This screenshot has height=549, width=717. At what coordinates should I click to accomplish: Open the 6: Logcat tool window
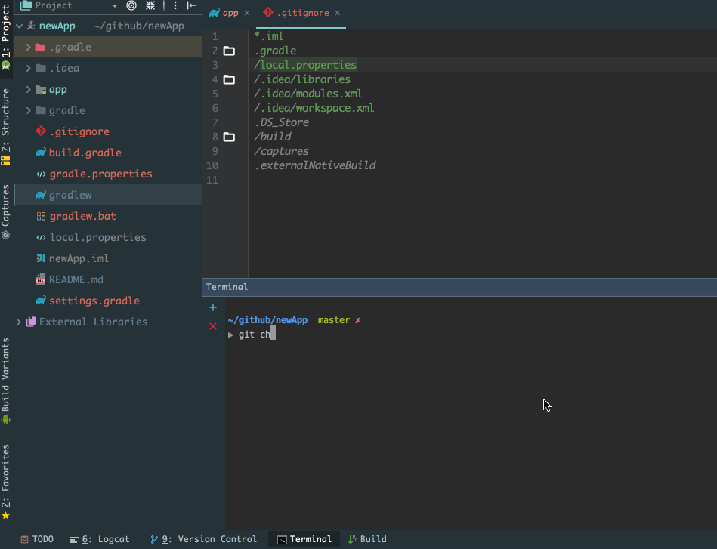(x=100, y=539)
